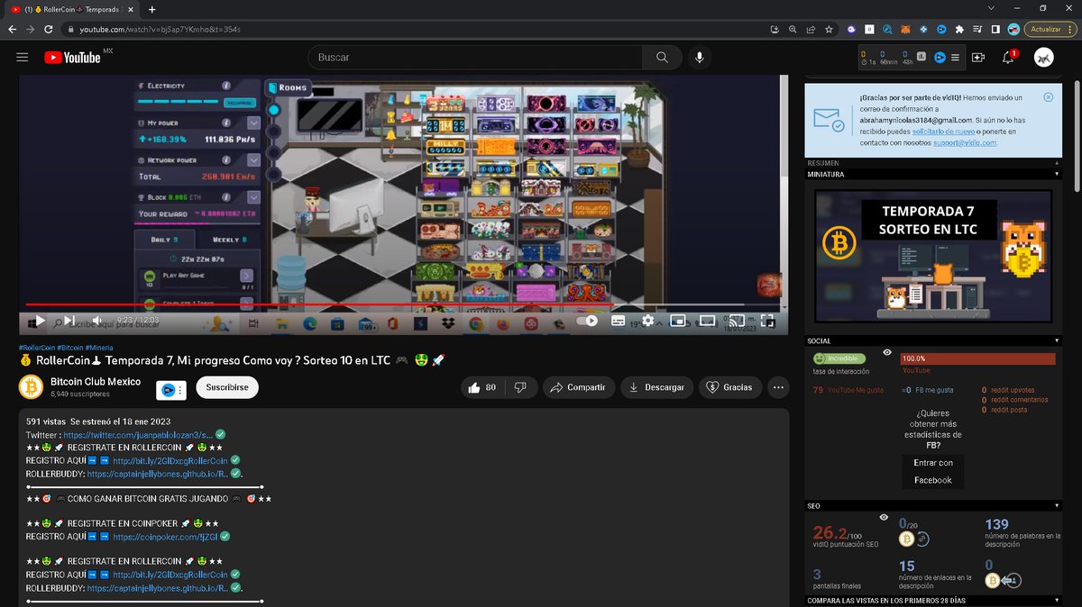Play the video
Image resolution: width=1082 pixels, height=607 pixels.
[x=40, y=321]
